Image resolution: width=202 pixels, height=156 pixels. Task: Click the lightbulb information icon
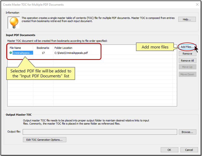click(13, 22)
